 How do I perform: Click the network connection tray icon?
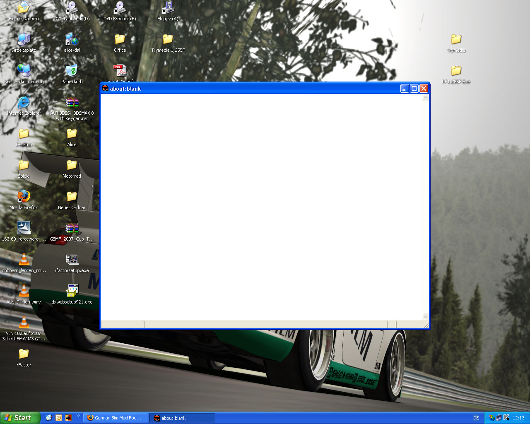pyautogui.click(x=499, y=418)
